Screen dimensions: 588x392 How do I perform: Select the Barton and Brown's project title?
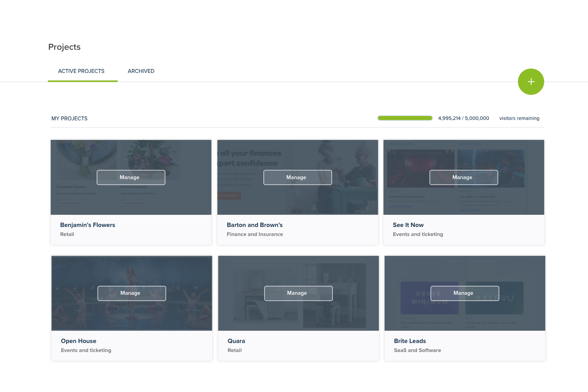(x=255, y=225)
